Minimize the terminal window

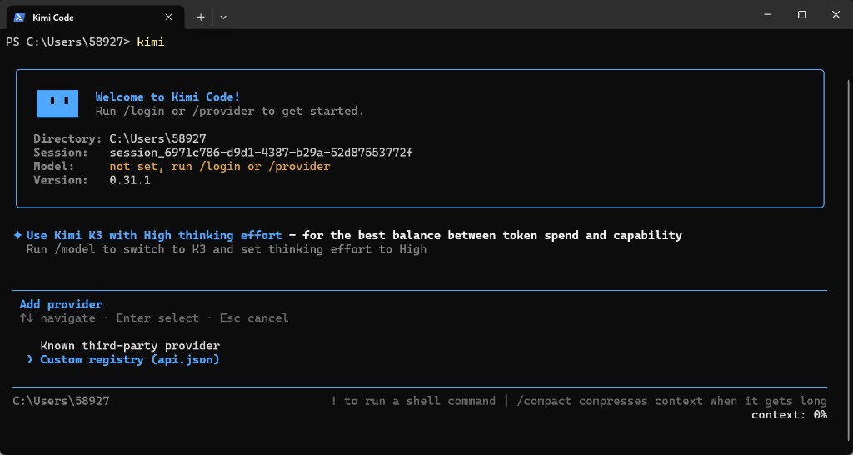767,15
